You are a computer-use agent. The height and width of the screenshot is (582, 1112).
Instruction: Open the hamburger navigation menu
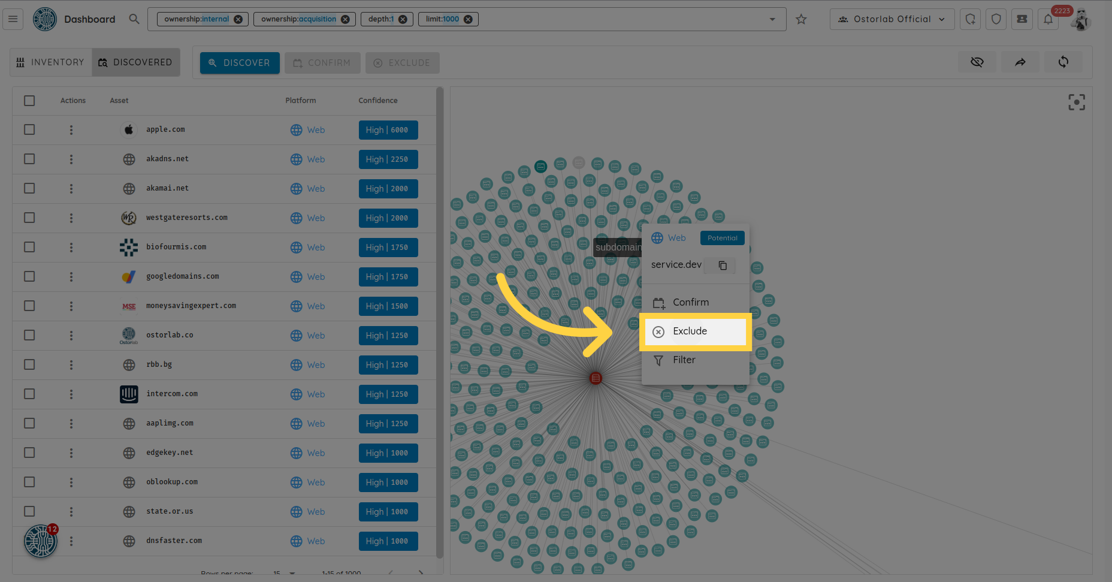tap(13, 19)
